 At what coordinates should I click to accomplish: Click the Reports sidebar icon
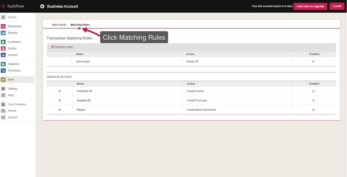point(3,33)
